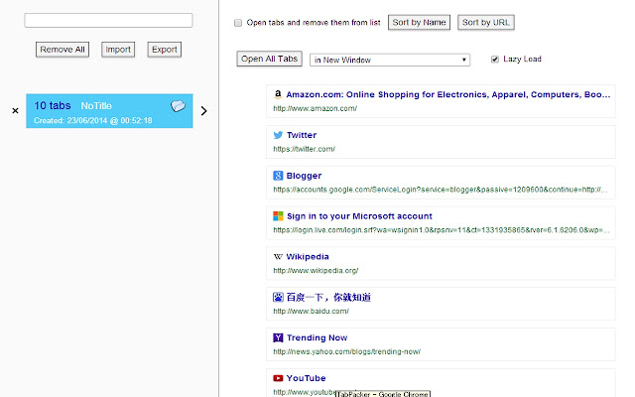Open the Amazon.com Online Shopping link

tap(447, 94)
